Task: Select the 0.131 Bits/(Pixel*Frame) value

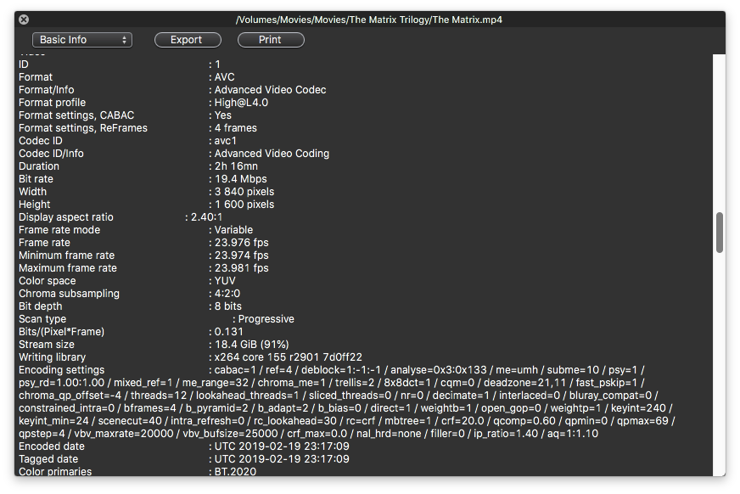Action: click(229, 332)
